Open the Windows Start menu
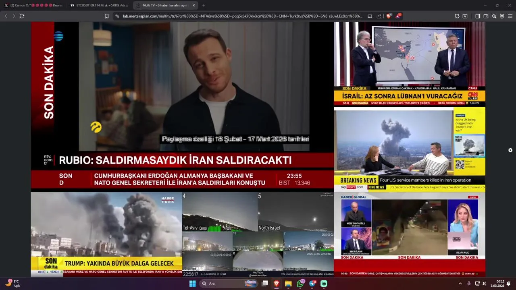 [x=193, y=284]
